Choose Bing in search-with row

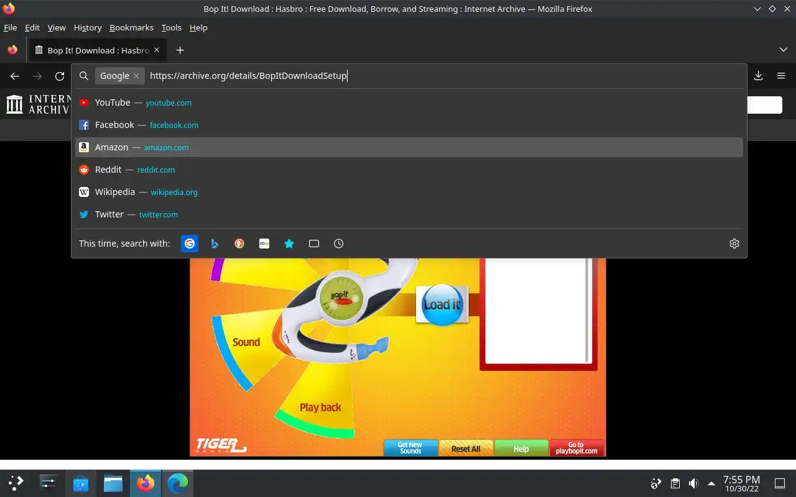(215, 244)
